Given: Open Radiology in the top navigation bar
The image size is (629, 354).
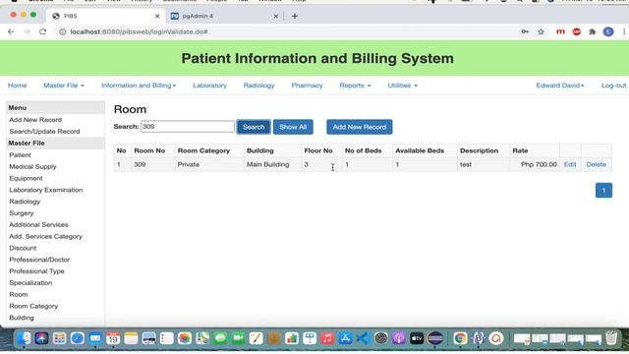Looking at the screenshot, I should click(x=258, y=86).
